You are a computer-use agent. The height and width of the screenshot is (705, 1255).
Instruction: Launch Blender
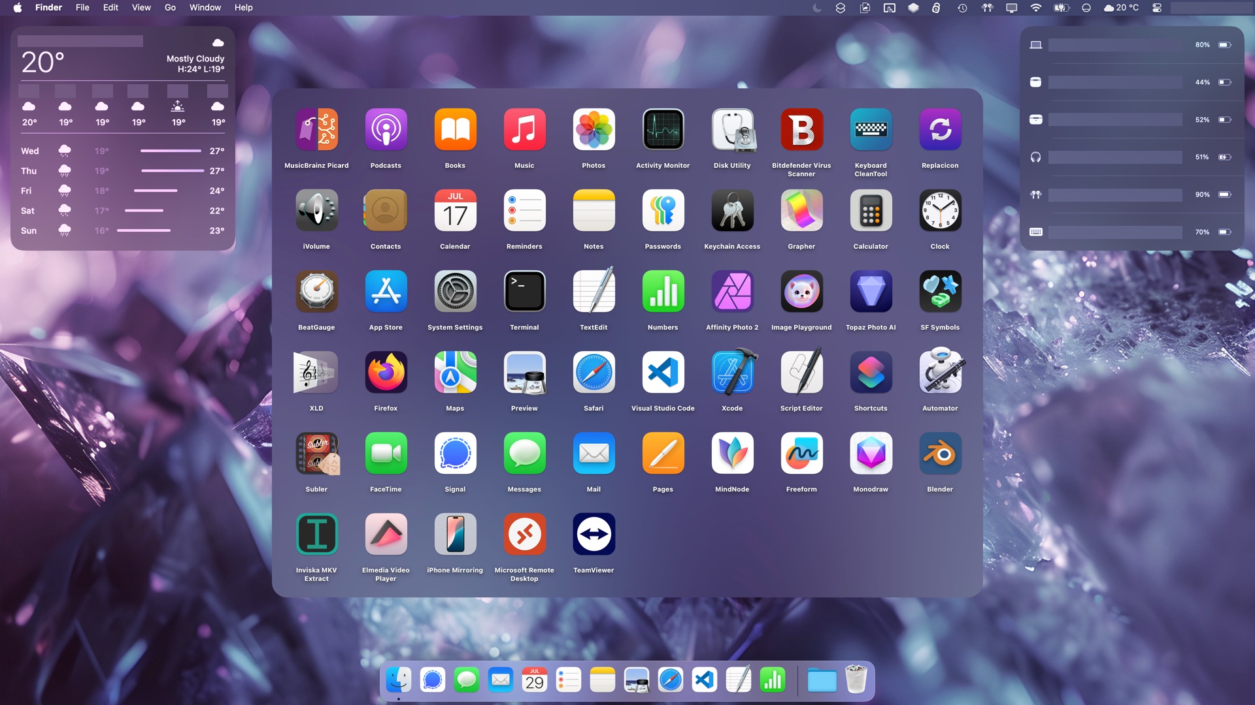[x=939, y=453]
